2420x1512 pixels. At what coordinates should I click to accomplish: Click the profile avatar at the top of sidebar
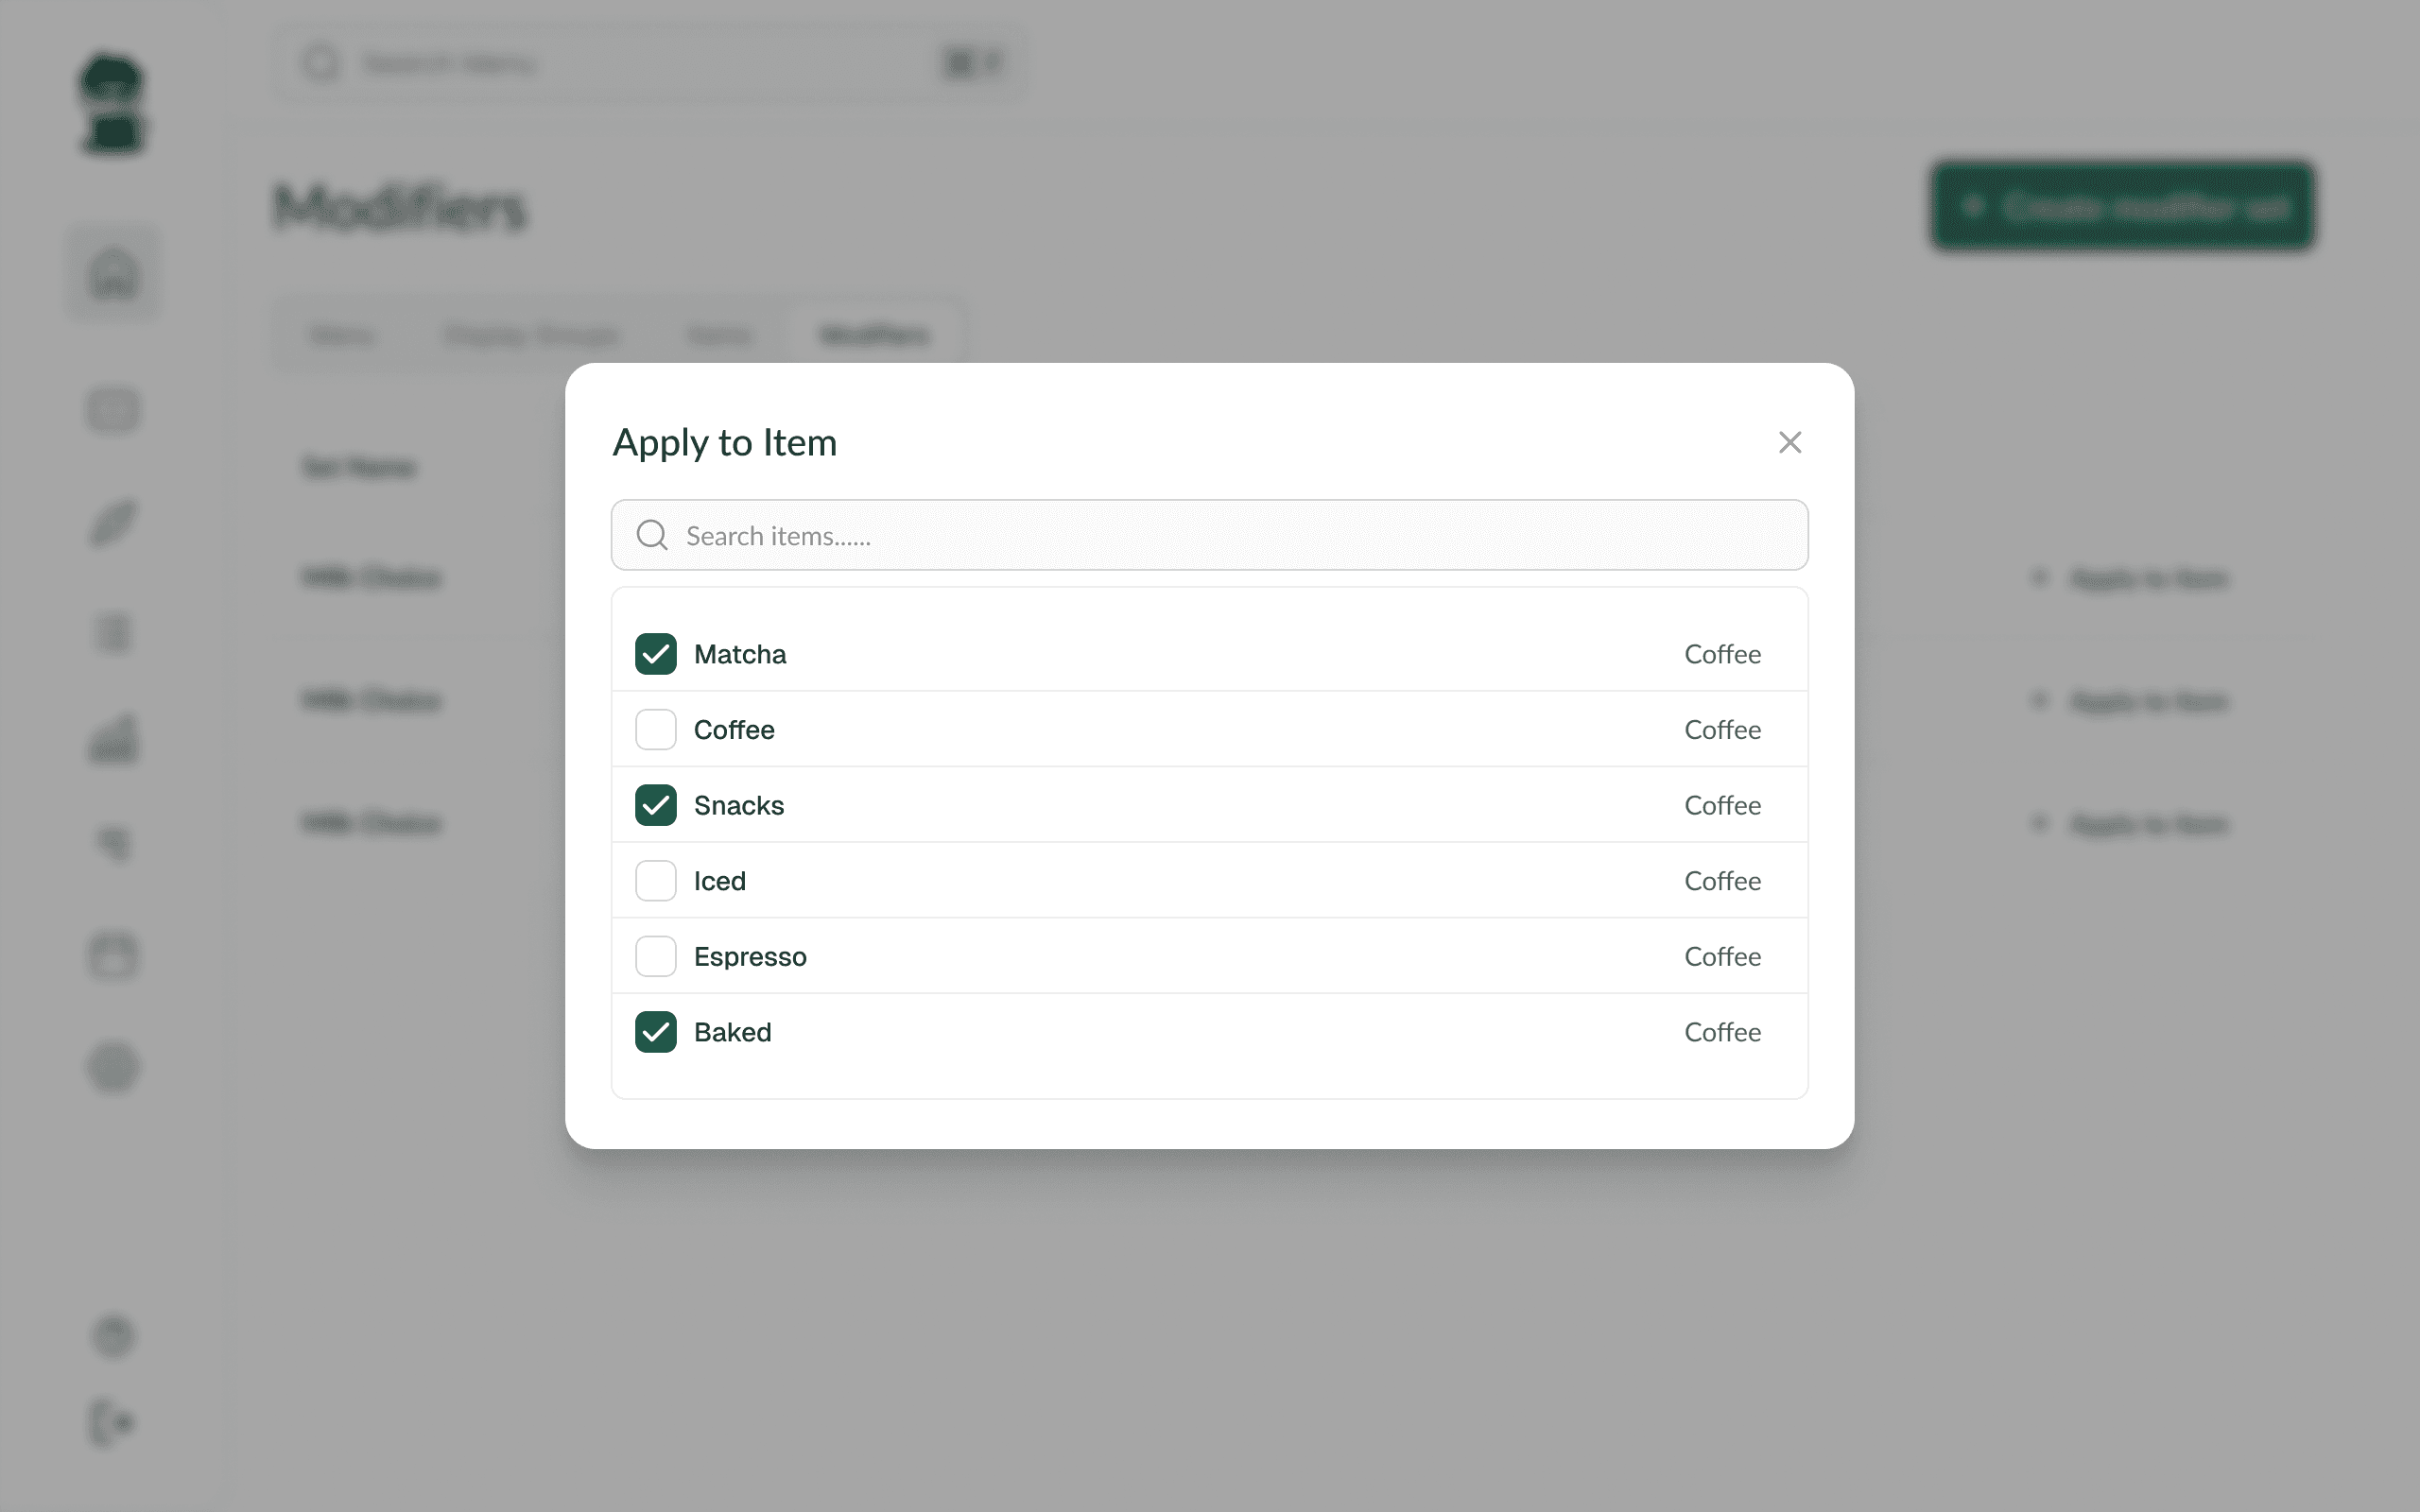(113, 107)
